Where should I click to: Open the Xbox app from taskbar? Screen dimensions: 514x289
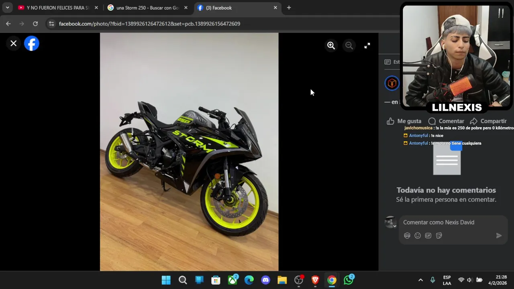233,280
